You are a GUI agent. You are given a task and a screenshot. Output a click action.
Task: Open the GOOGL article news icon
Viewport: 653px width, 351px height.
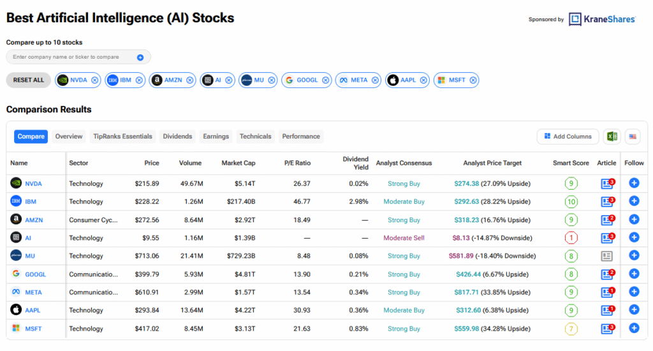pos(607,274)
